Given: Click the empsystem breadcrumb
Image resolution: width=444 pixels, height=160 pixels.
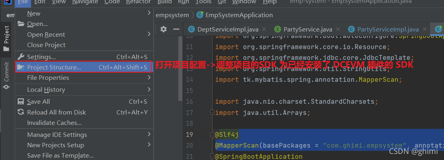Looking at the screenshot, I should tap(172, 15).
